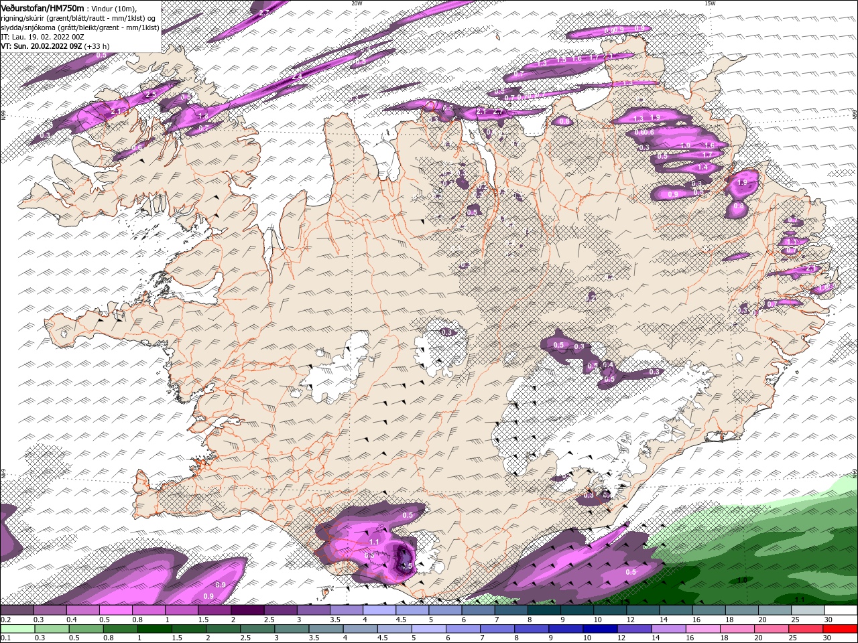The height and width of the screenshot is (643, 858).
Task: Click the 'VT: Sun. 20.02.2022 09Z' valid time
Action: (42, 46)
